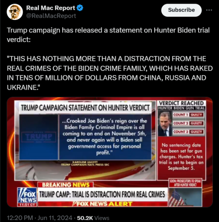Screen dimensions: 219x222
Task: Open the @RealMacReport handle link
Action: tap(51, 16)
